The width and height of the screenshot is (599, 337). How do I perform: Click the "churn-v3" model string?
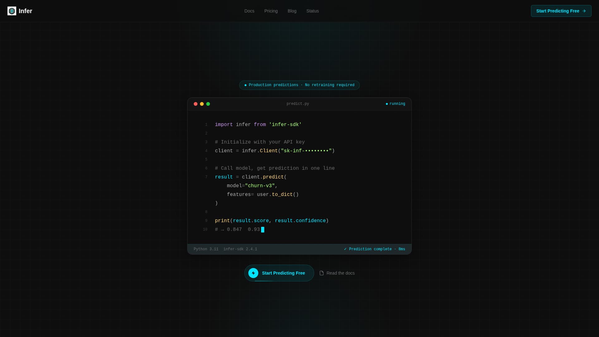coord(260,186)
